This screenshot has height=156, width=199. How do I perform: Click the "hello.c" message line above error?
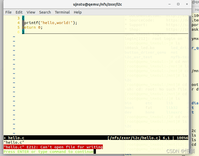tap(14, 142)
